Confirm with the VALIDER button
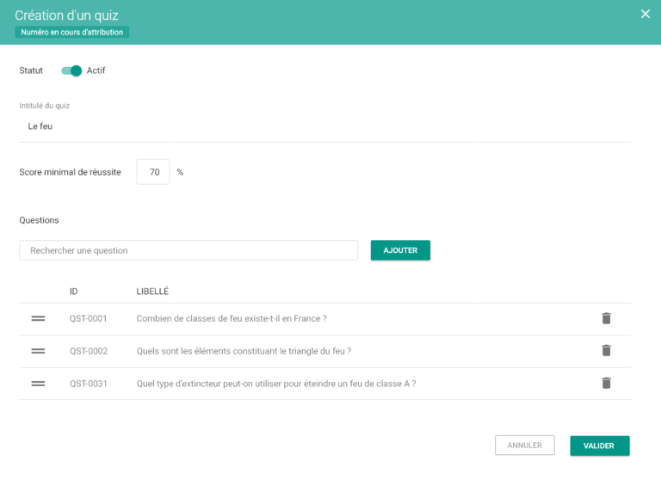This screenshot has height=480, width=661. coord(600,446)
